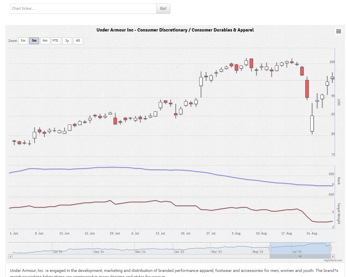
Task: Click the 85 price axis label
Action: tap(333, 114)
